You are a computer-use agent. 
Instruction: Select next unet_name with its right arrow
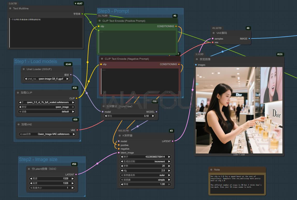[x=67, y=79]
